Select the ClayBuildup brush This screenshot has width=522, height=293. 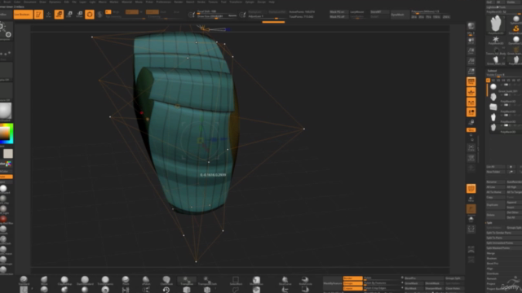(x=64, y=281)
